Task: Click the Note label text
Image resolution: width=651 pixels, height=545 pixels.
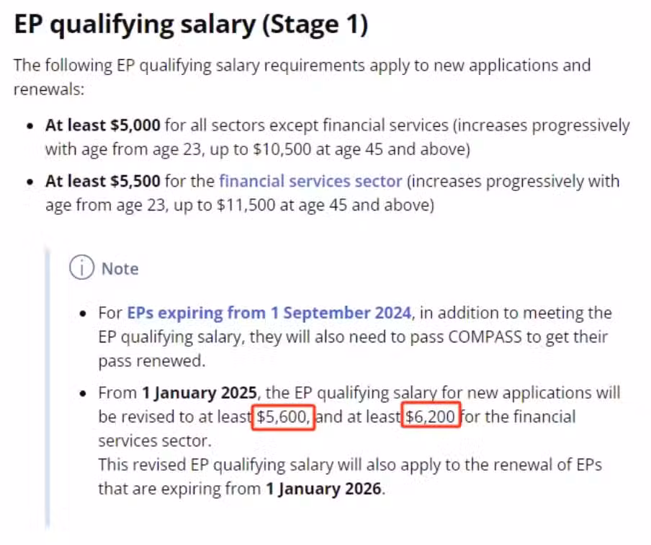Action: [120, 269]
